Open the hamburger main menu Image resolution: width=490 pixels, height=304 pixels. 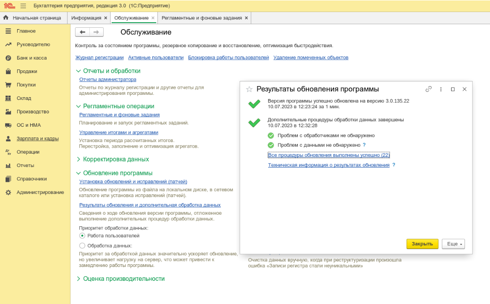click(x=24, y=6)
